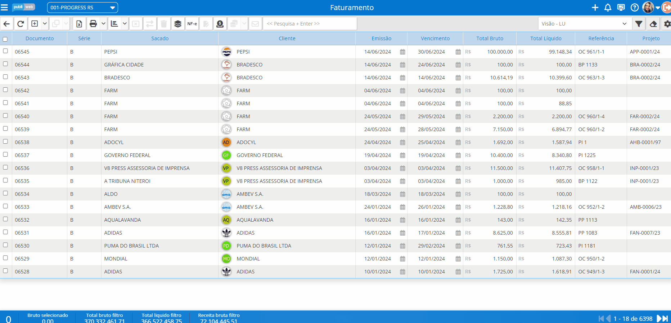Check the row for document 06544

tap(5, 64)
